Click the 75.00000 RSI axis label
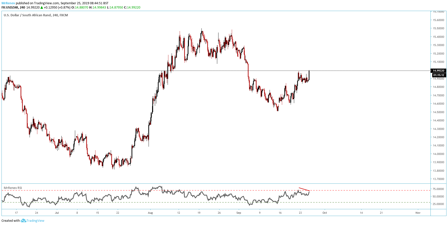 click(x=438, y=189)
